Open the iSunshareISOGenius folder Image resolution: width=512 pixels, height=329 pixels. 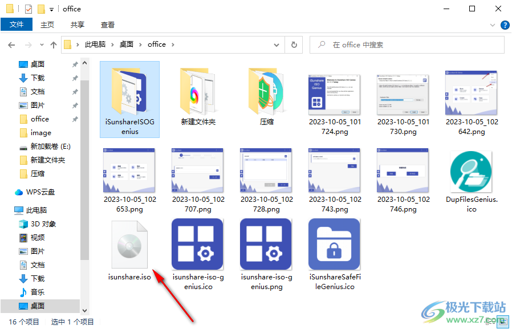point(129,98)
